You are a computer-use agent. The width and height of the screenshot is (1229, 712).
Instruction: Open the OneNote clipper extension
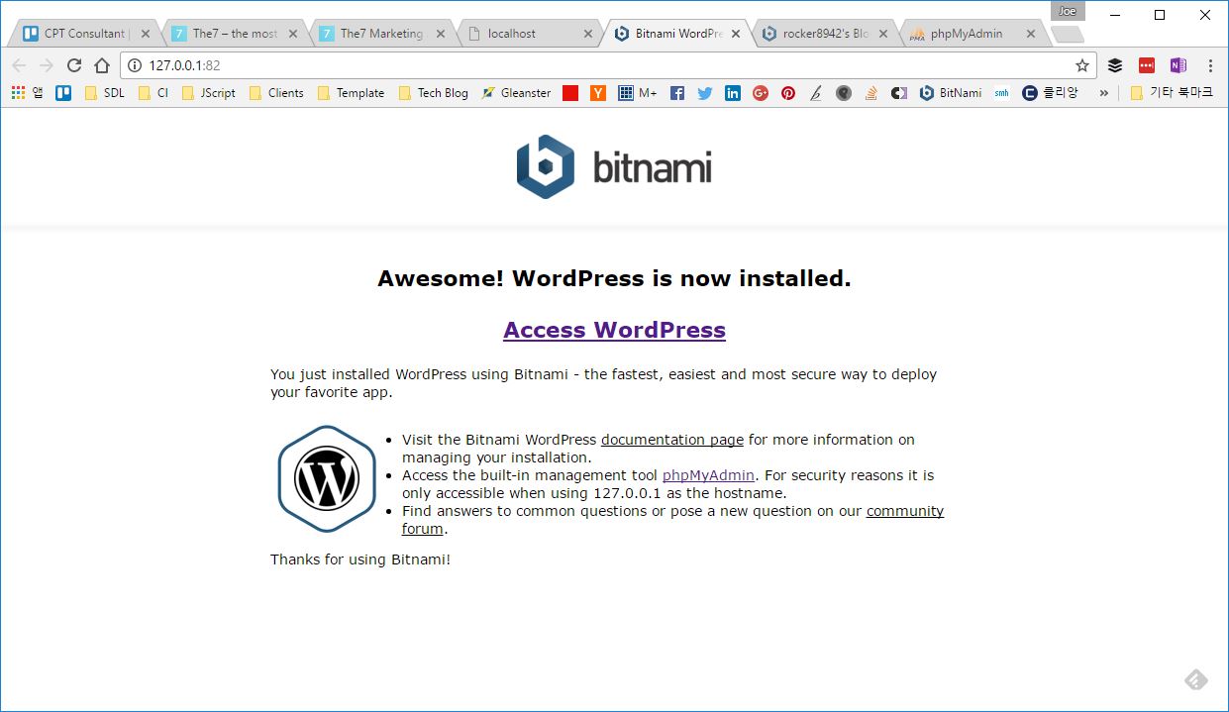click(1178, 65)
